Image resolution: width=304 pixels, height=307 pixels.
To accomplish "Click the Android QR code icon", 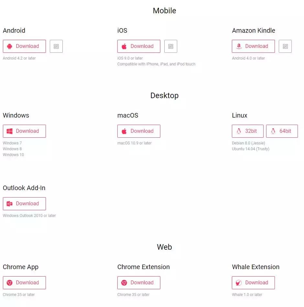I will [56, 46].
